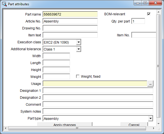164x134 pixels.
Task: Click the vertical scrollbar down arrow
Action: 158,124
